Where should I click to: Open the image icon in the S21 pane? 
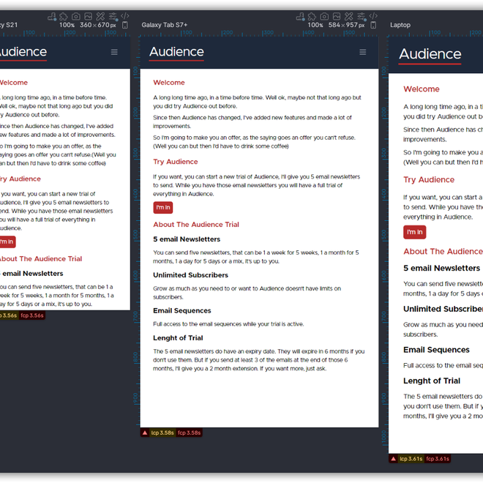pos(88,16)
